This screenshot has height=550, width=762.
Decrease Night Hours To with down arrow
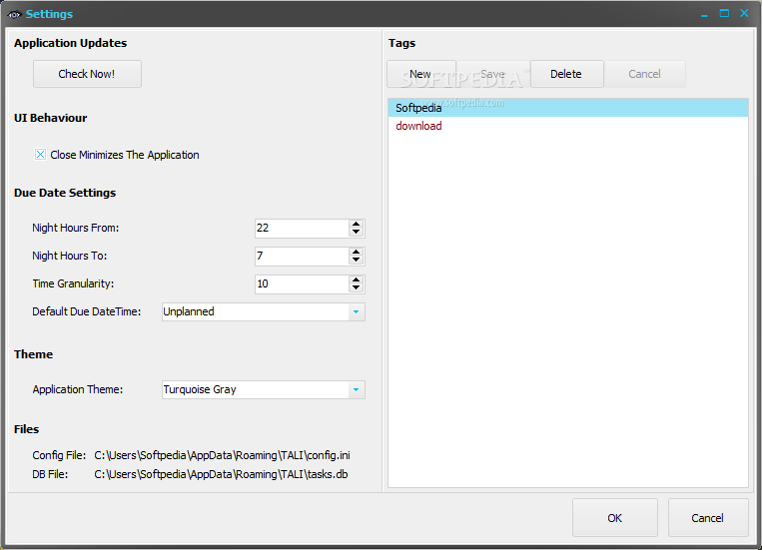357,260
